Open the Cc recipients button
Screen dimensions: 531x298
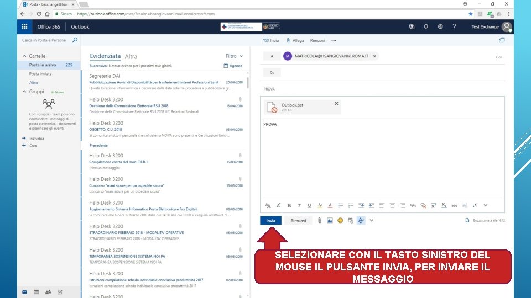coord(272,72)
